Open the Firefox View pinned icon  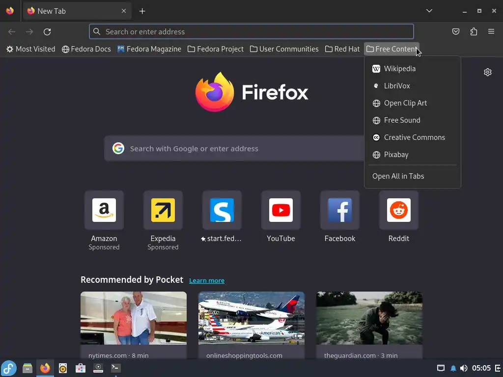coord(10,11)
